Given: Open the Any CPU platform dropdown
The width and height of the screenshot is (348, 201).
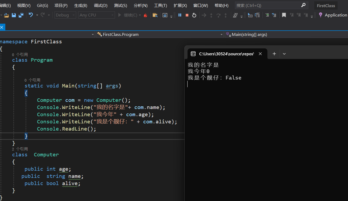Looking at the screenshot, I should [x=97, y=15].
